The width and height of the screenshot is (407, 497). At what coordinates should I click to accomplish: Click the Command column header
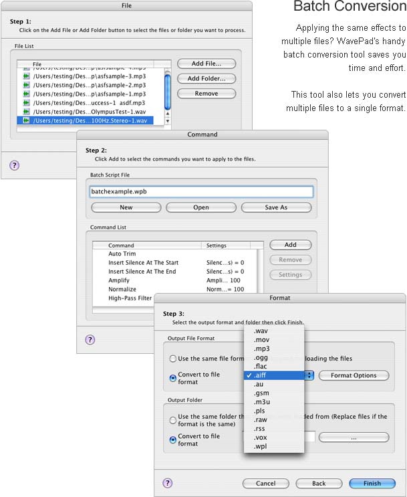(x=147, y=245)
